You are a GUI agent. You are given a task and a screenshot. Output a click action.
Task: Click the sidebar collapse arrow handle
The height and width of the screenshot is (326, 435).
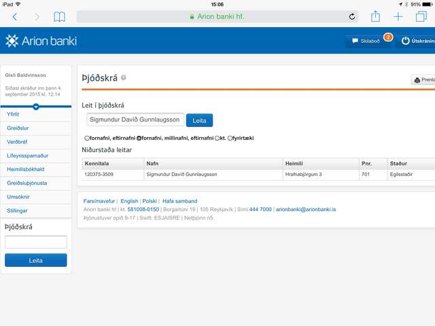[x=36, y=107]
